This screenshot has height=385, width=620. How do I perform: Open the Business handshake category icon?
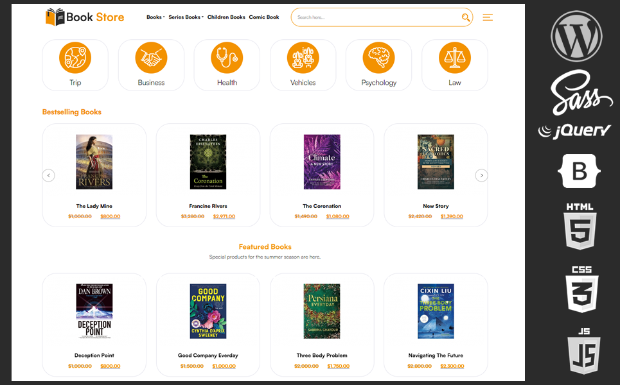(x=151, y=58)
